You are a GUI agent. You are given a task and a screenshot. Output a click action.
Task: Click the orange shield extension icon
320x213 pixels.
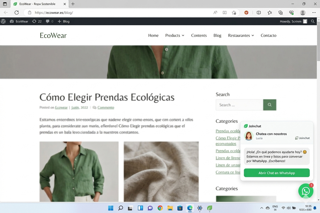(246, 13)
